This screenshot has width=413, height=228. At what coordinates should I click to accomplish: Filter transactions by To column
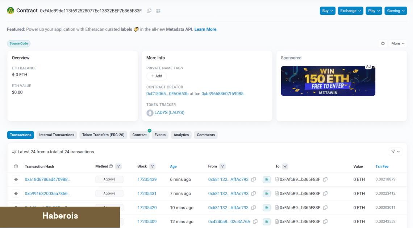(x=285, y=166)
